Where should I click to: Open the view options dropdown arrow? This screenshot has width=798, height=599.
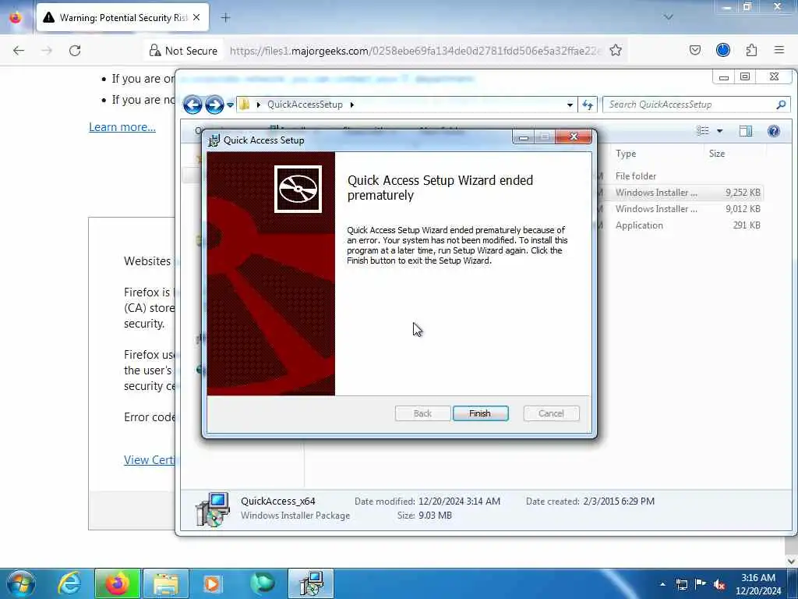(x=719, y=131)
